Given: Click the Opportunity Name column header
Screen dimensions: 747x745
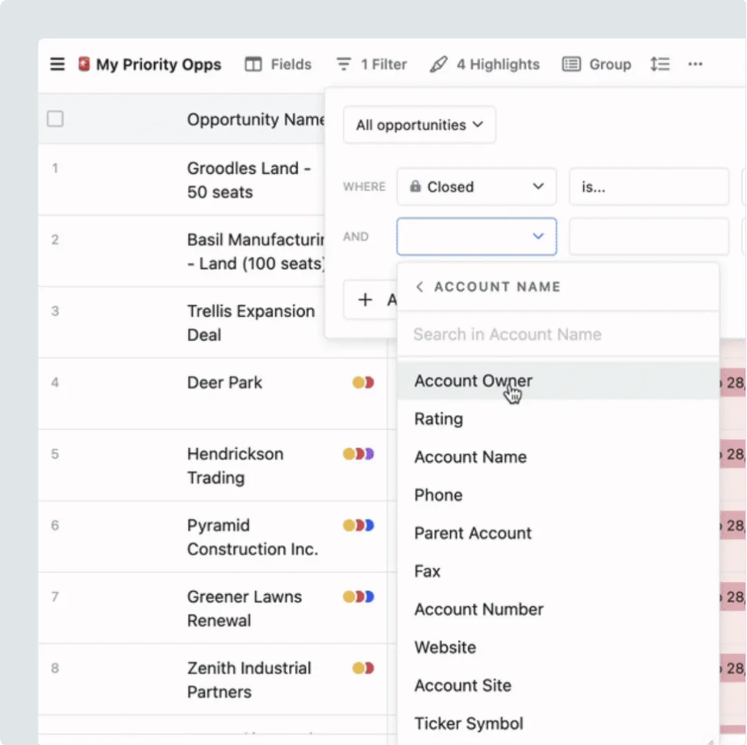Looking at the screenshot, I should pos(256,120).
